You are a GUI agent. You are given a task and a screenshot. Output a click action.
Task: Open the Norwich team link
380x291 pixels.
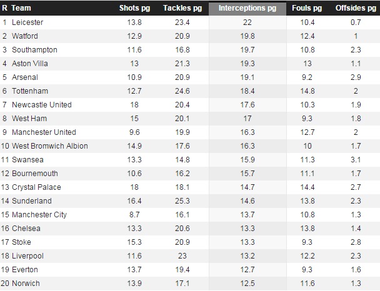[x=26, y=284]
